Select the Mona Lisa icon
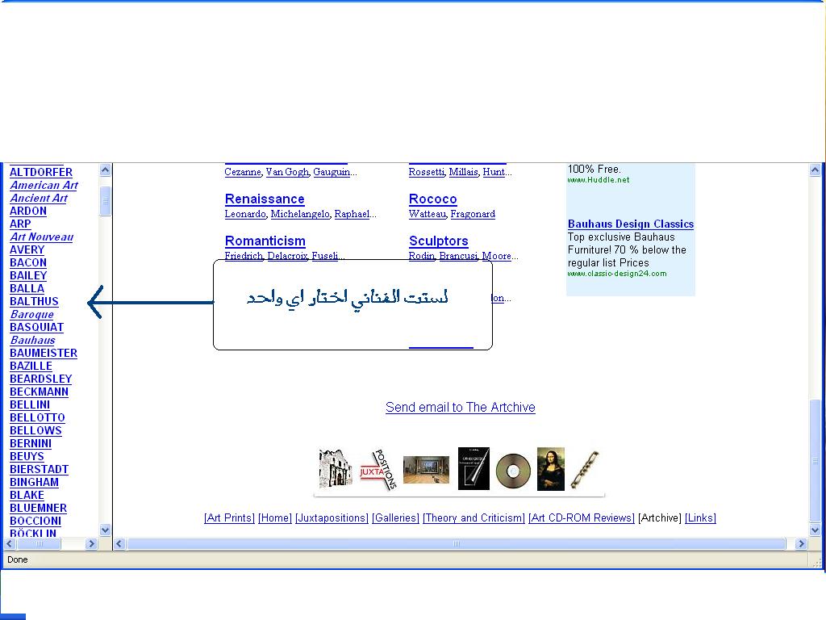826x620 pixels. [x=551, y=469]
